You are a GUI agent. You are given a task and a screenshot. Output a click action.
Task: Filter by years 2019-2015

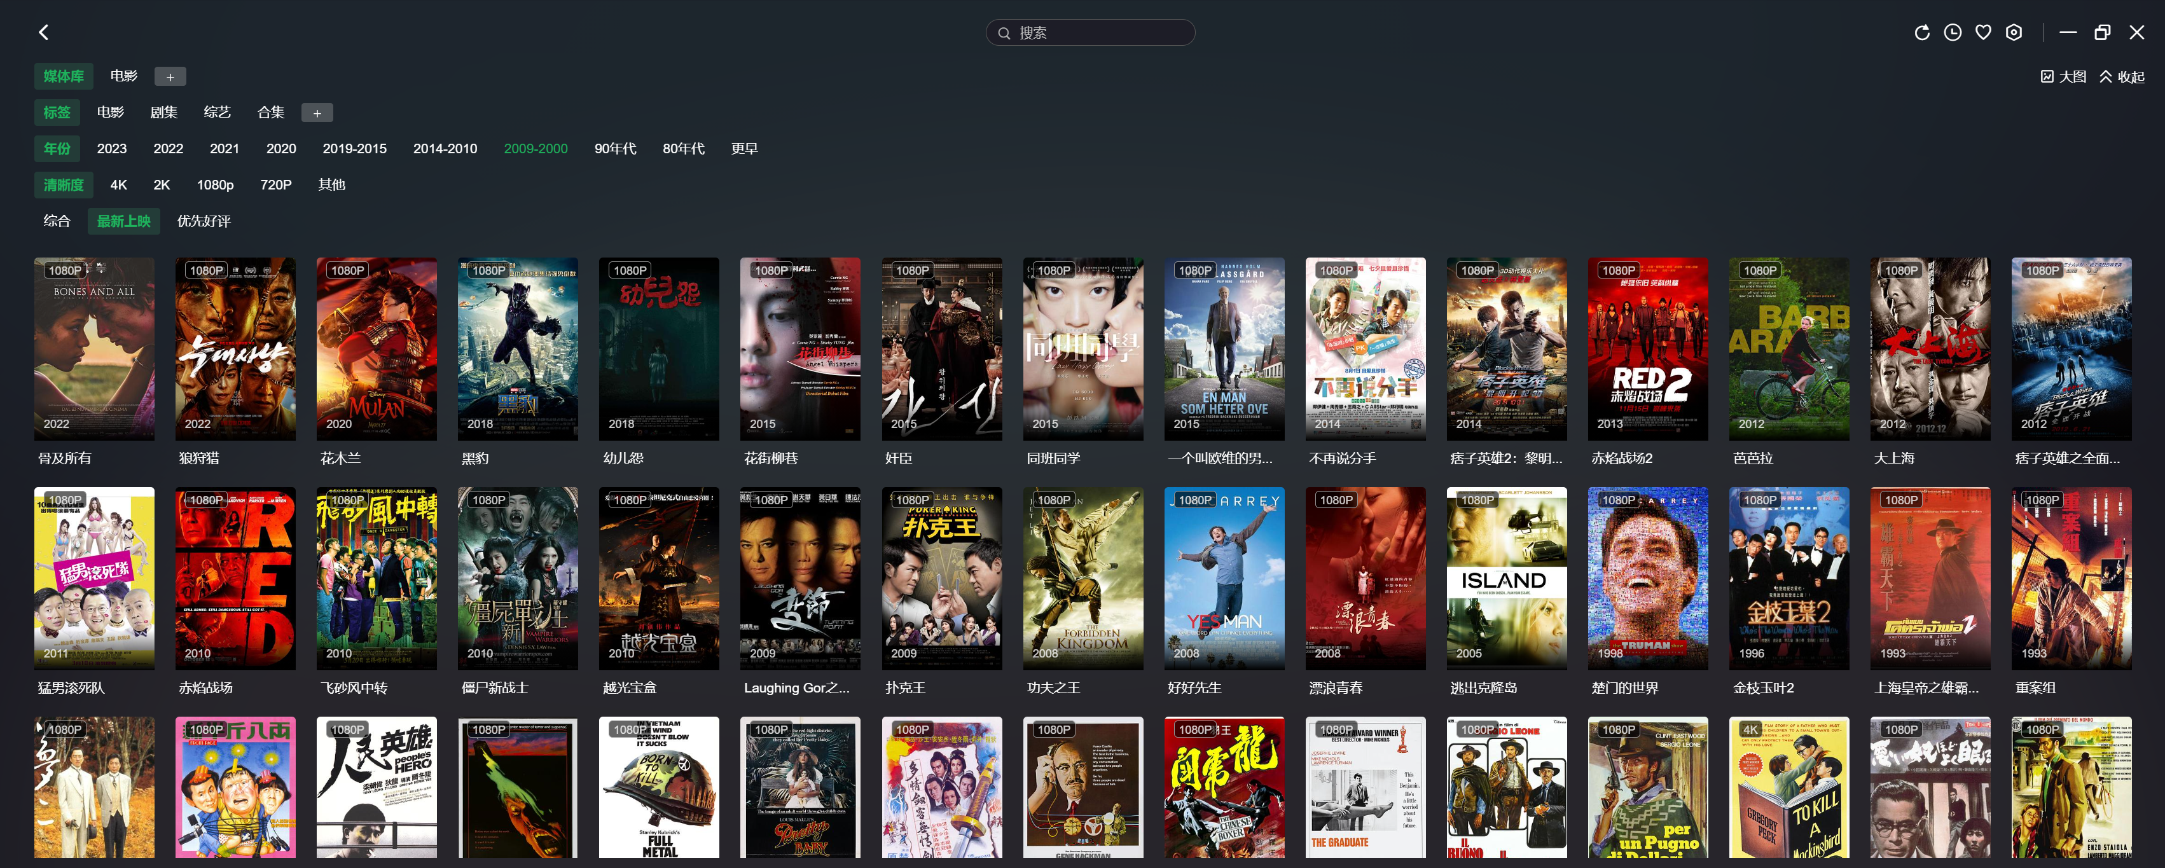point(355,149)
